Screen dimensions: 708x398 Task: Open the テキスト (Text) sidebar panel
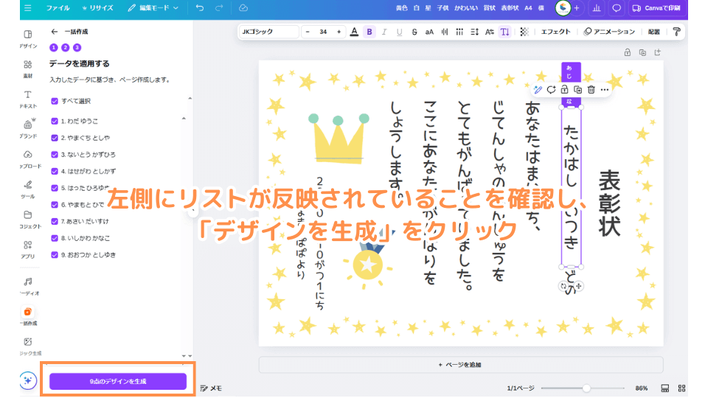[x=27, y=99]
